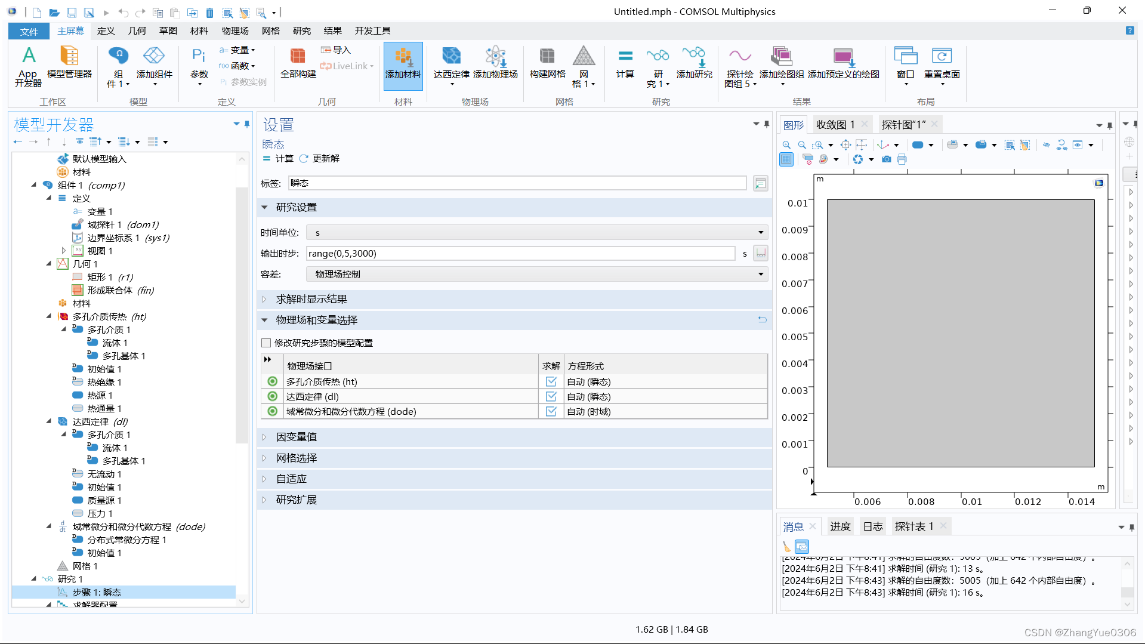Close the 探针图"1" tab
The height and width of the screenshot is (644, 1145).
tap(934, 124)
